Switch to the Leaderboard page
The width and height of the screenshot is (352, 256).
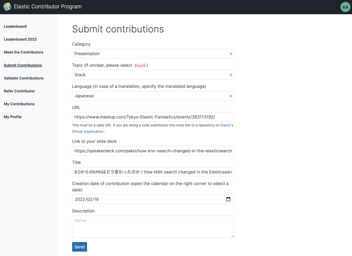click(15, 26)
